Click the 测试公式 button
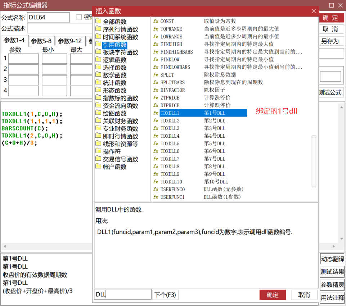 tap(331, 92)
